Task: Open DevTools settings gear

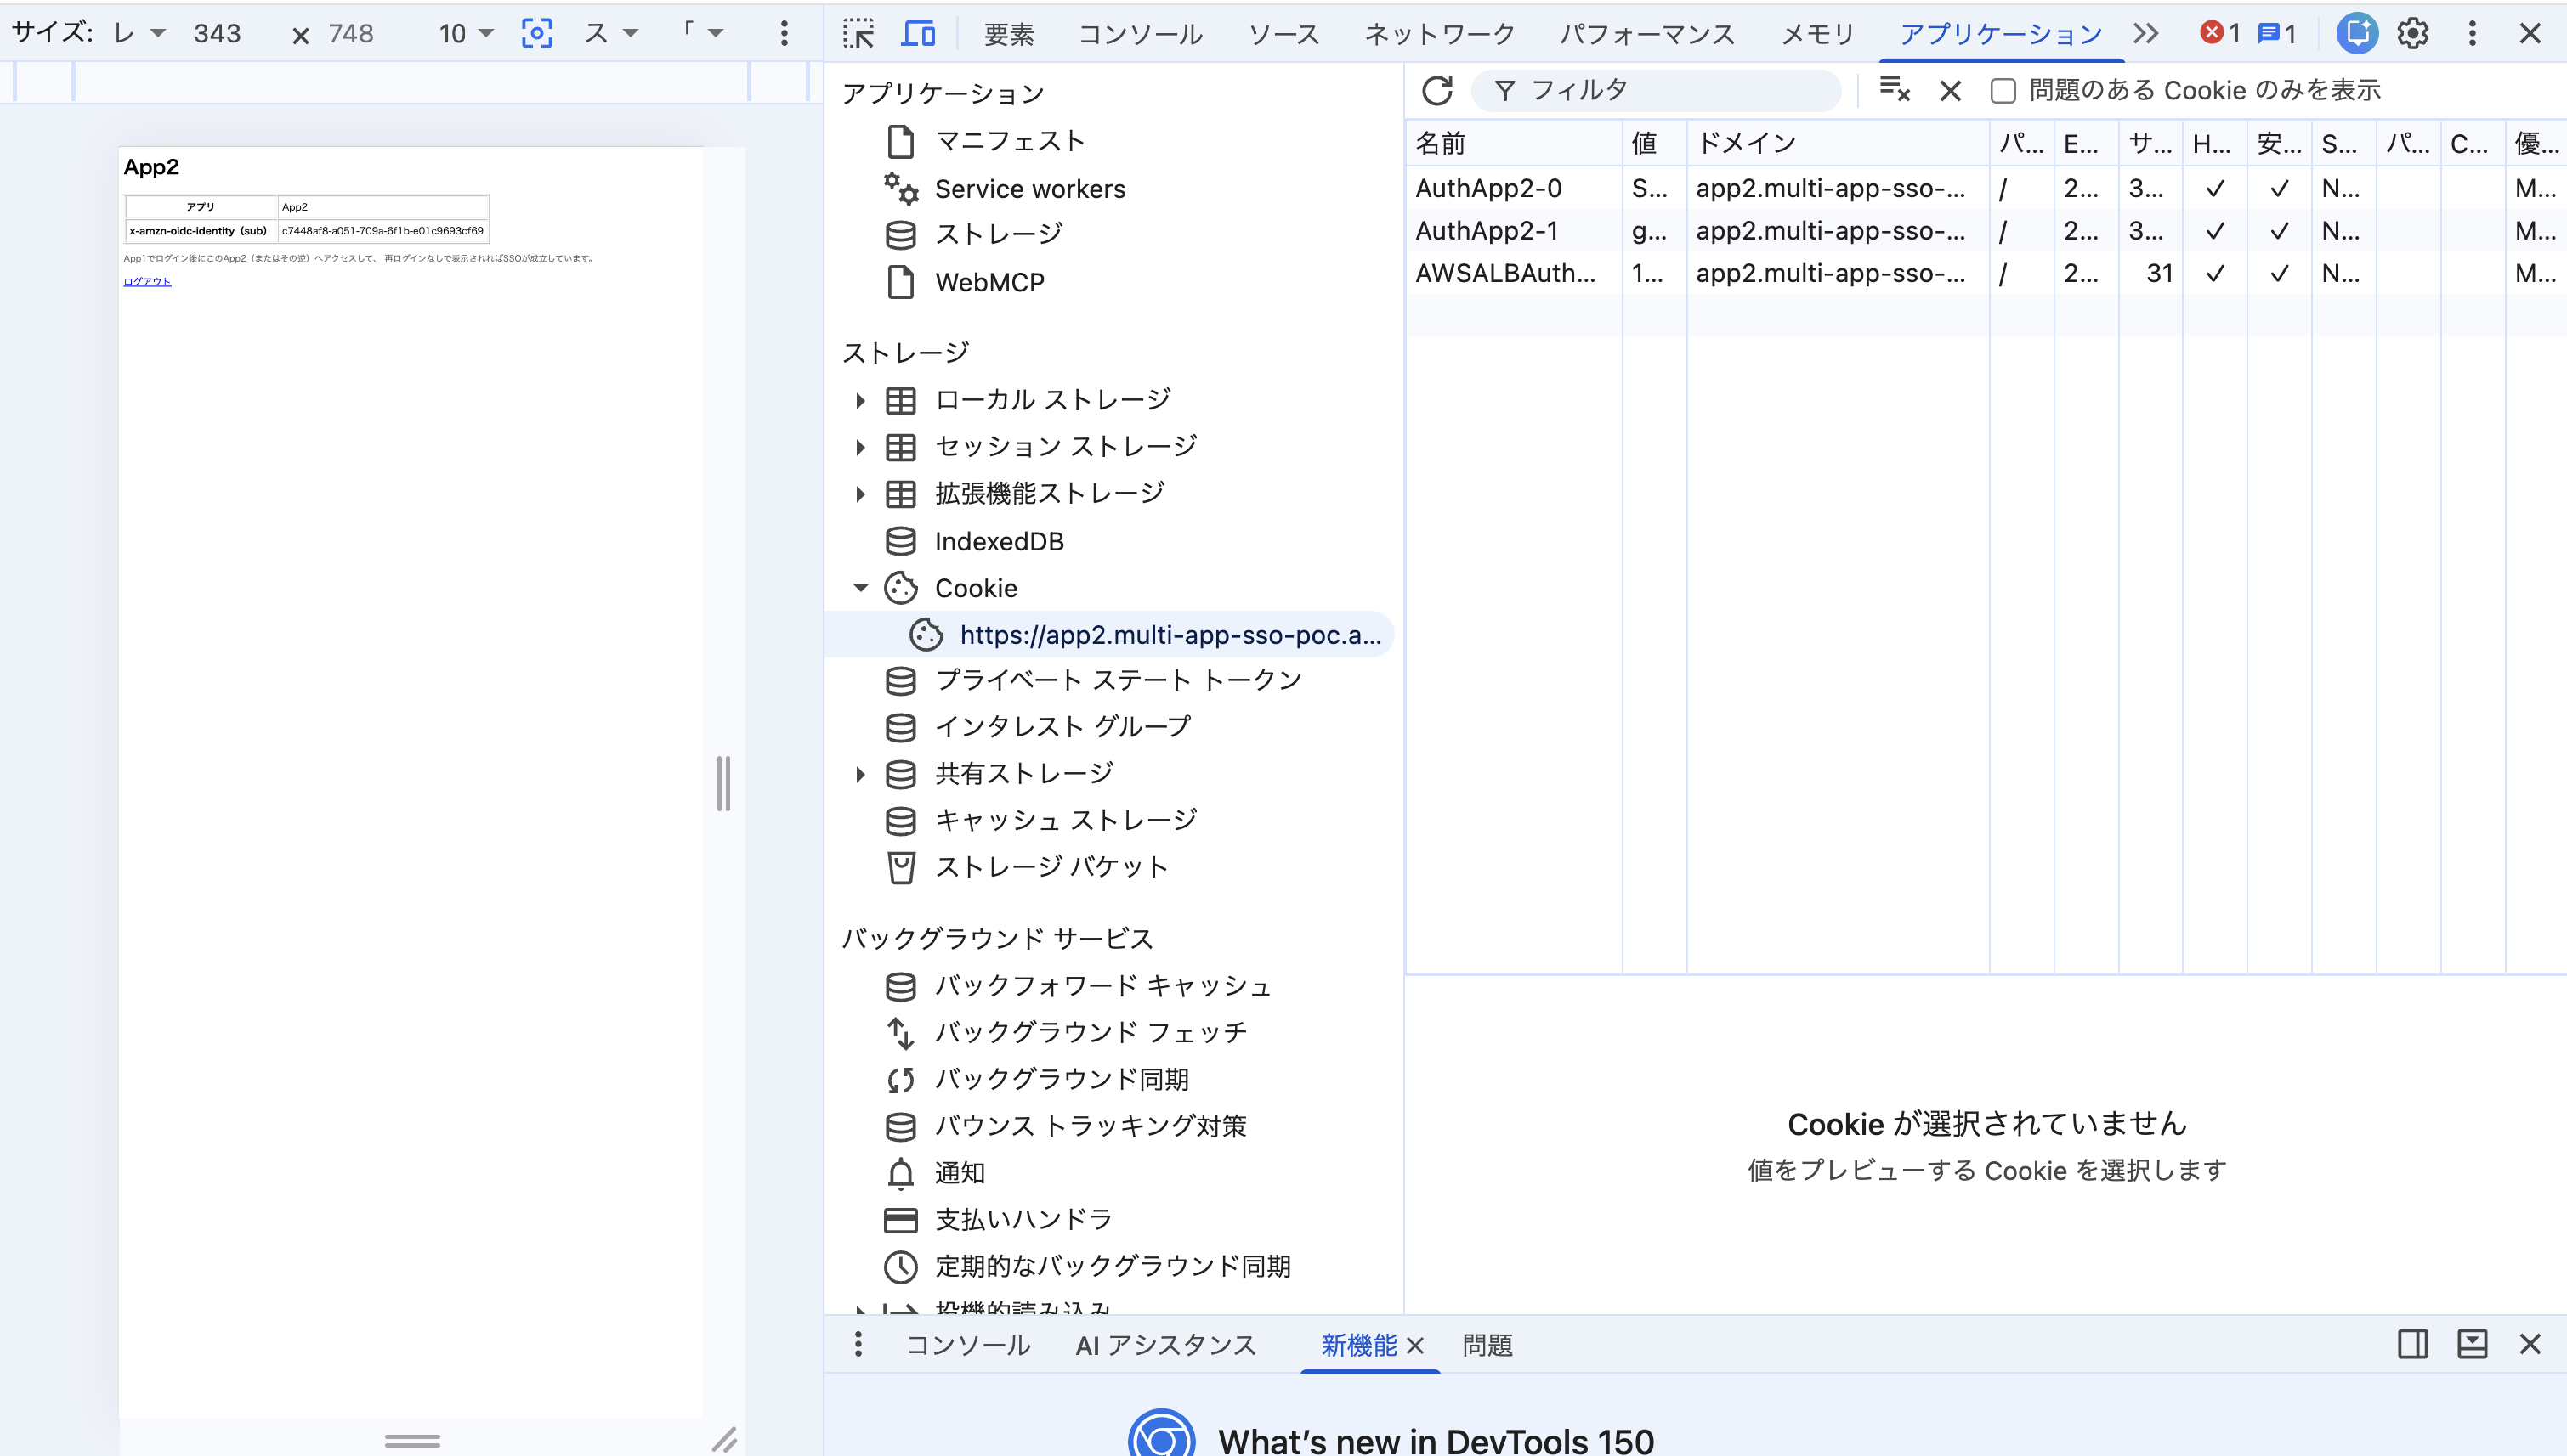Action: coord(2413,34)
